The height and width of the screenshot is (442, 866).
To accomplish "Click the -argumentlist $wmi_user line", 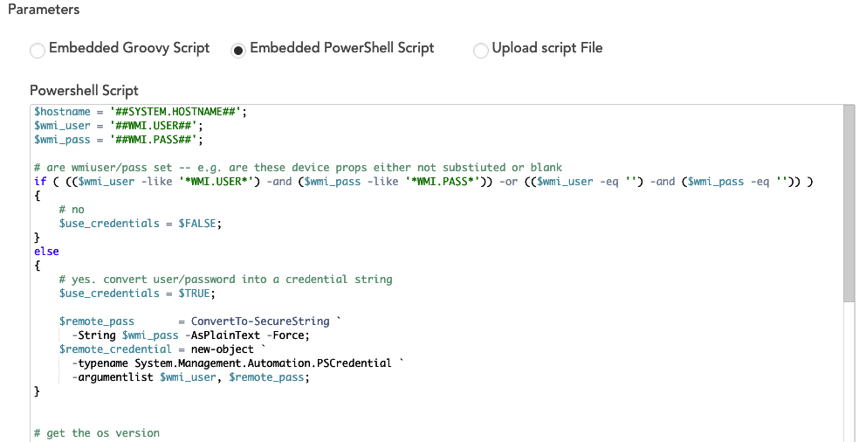I will pos(190,377).
